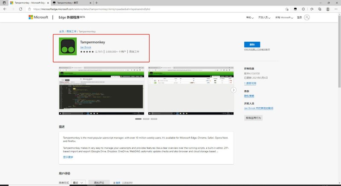Click the 添加评论 button
The height and width of the screenshot is (186, 341).
coord(99,183)
